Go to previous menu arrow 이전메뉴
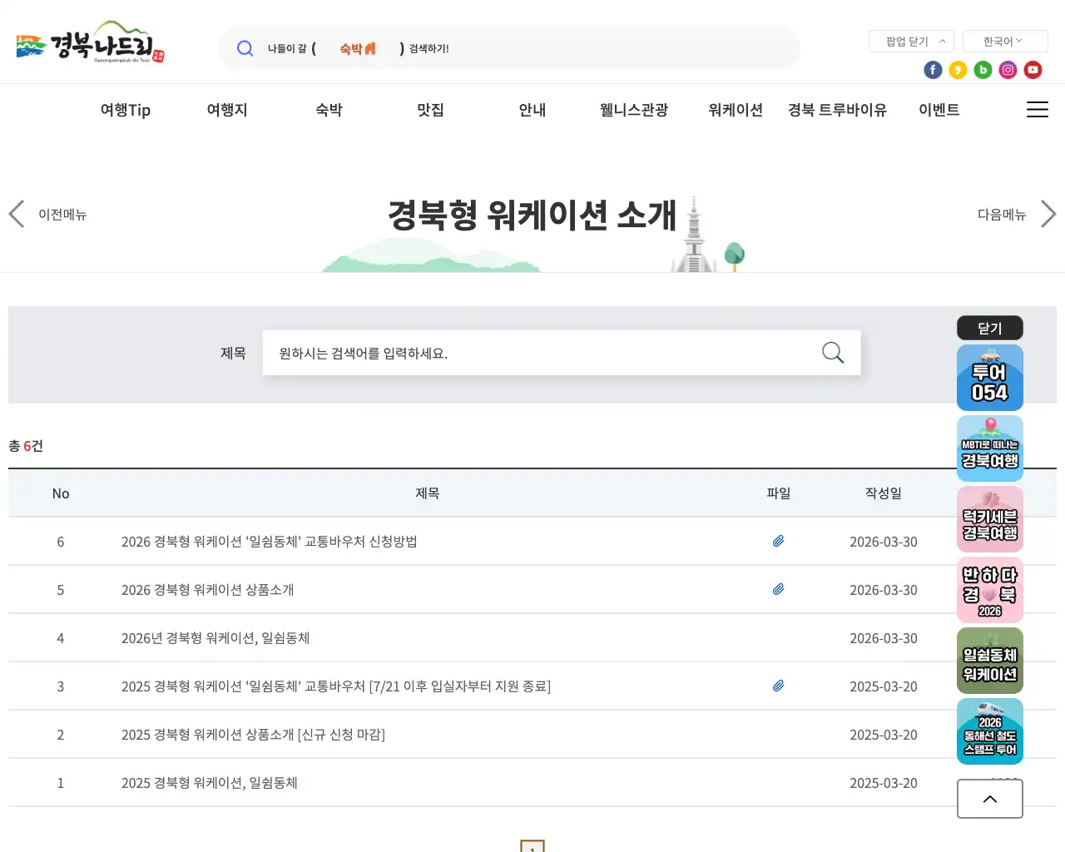The width and height of the screenshot is (1065, 852). [x=47, y=214]
